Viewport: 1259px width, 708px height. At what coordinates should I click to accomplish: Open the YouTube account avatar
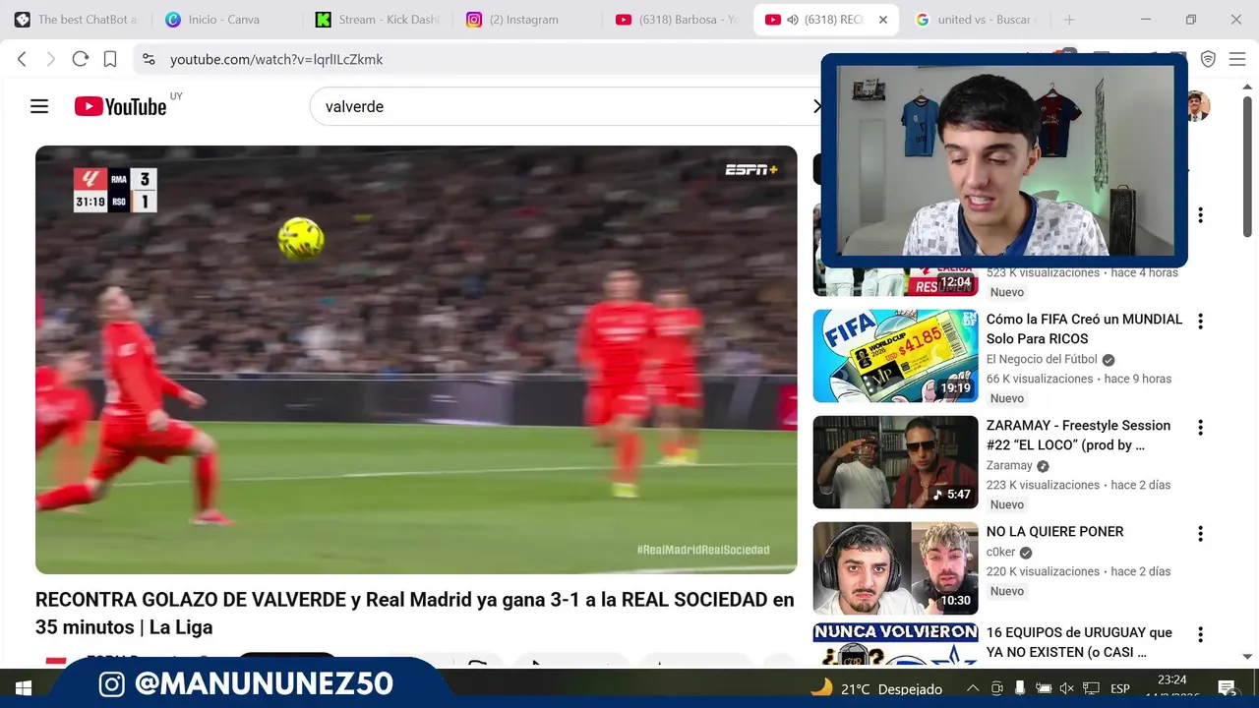coord(1198,106)
